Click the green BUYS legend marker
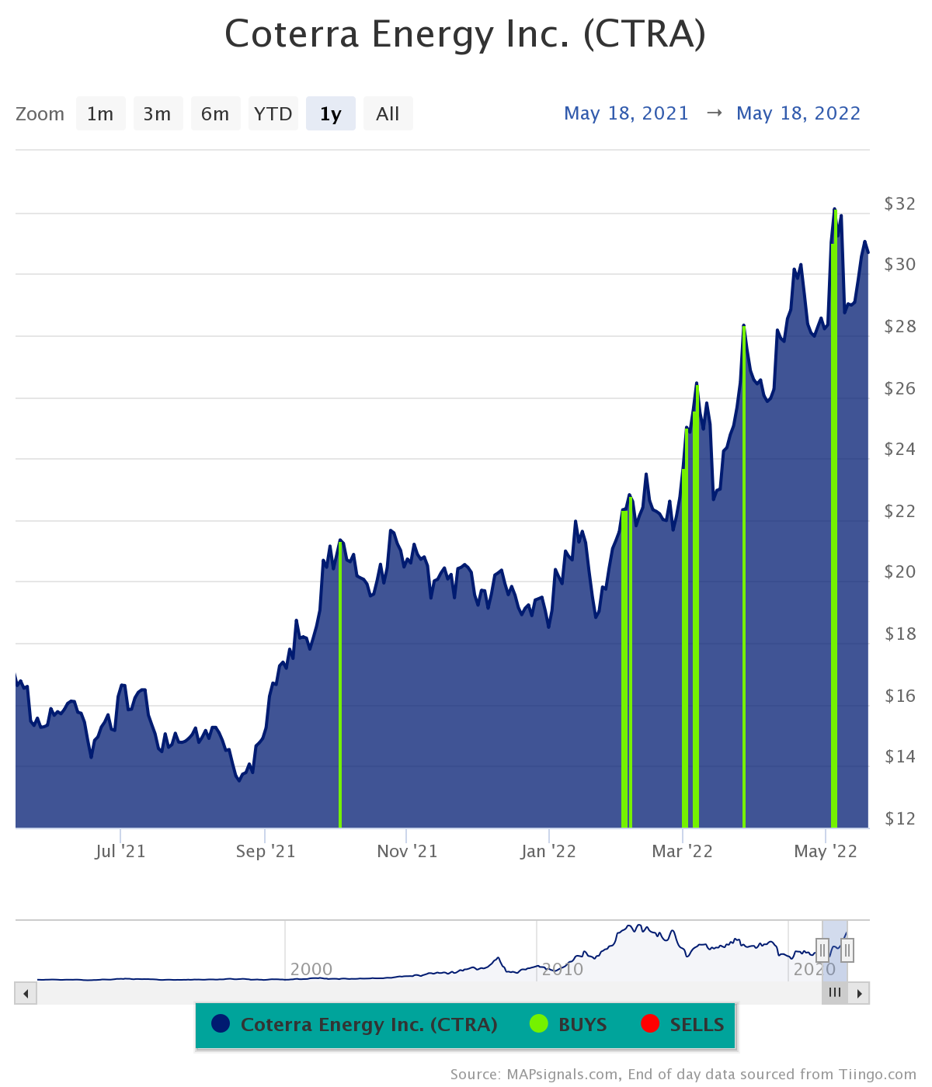 tap(539, 1024)
